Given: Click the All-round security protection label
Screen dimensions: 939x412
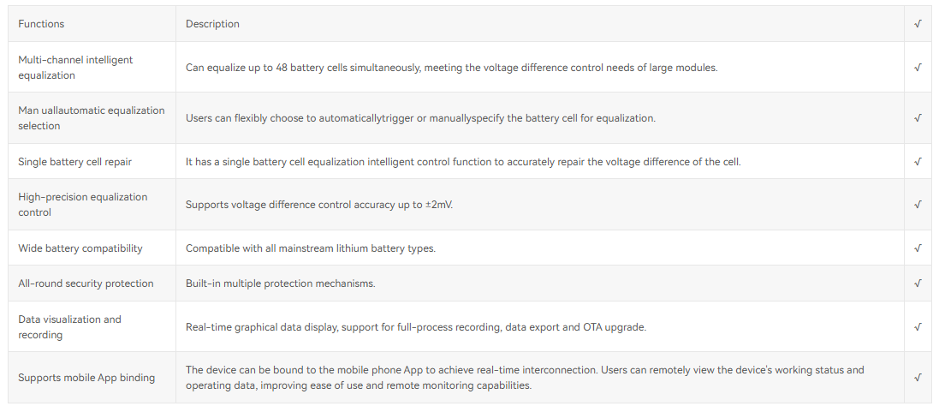Looking at the screenshot, I should pos(86,284).
